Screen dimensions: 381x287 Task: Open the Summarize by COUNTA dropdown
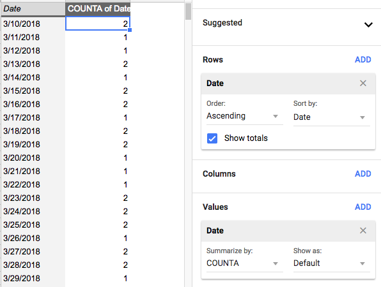point(244,263)
